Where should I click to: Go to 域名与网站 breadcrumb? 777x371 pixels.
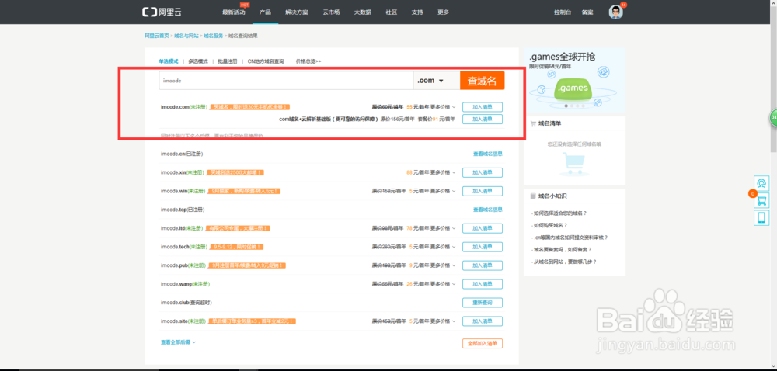click(x=186, y=36)
